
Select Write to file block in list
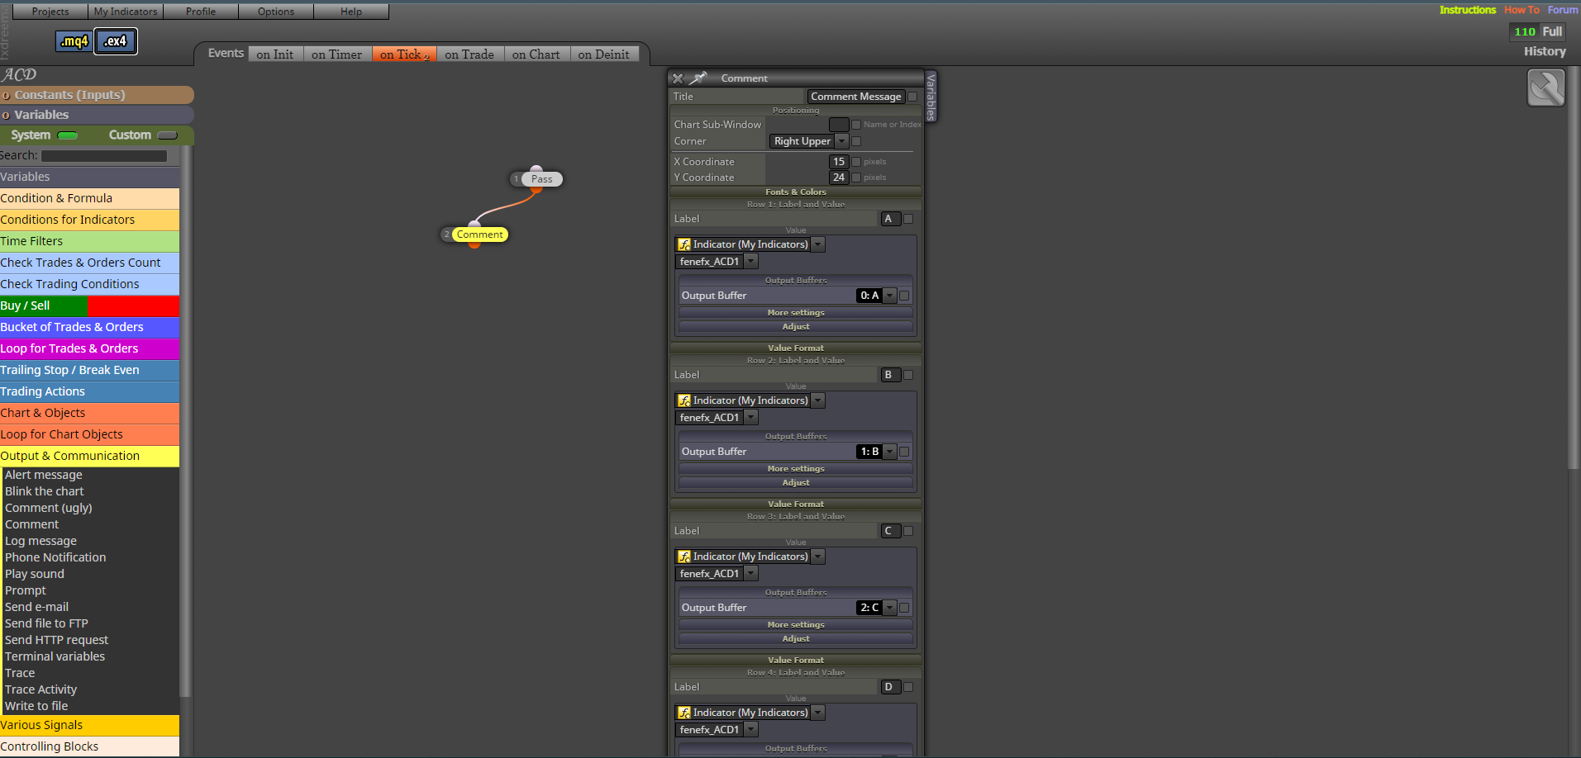[x=36, y=706]
